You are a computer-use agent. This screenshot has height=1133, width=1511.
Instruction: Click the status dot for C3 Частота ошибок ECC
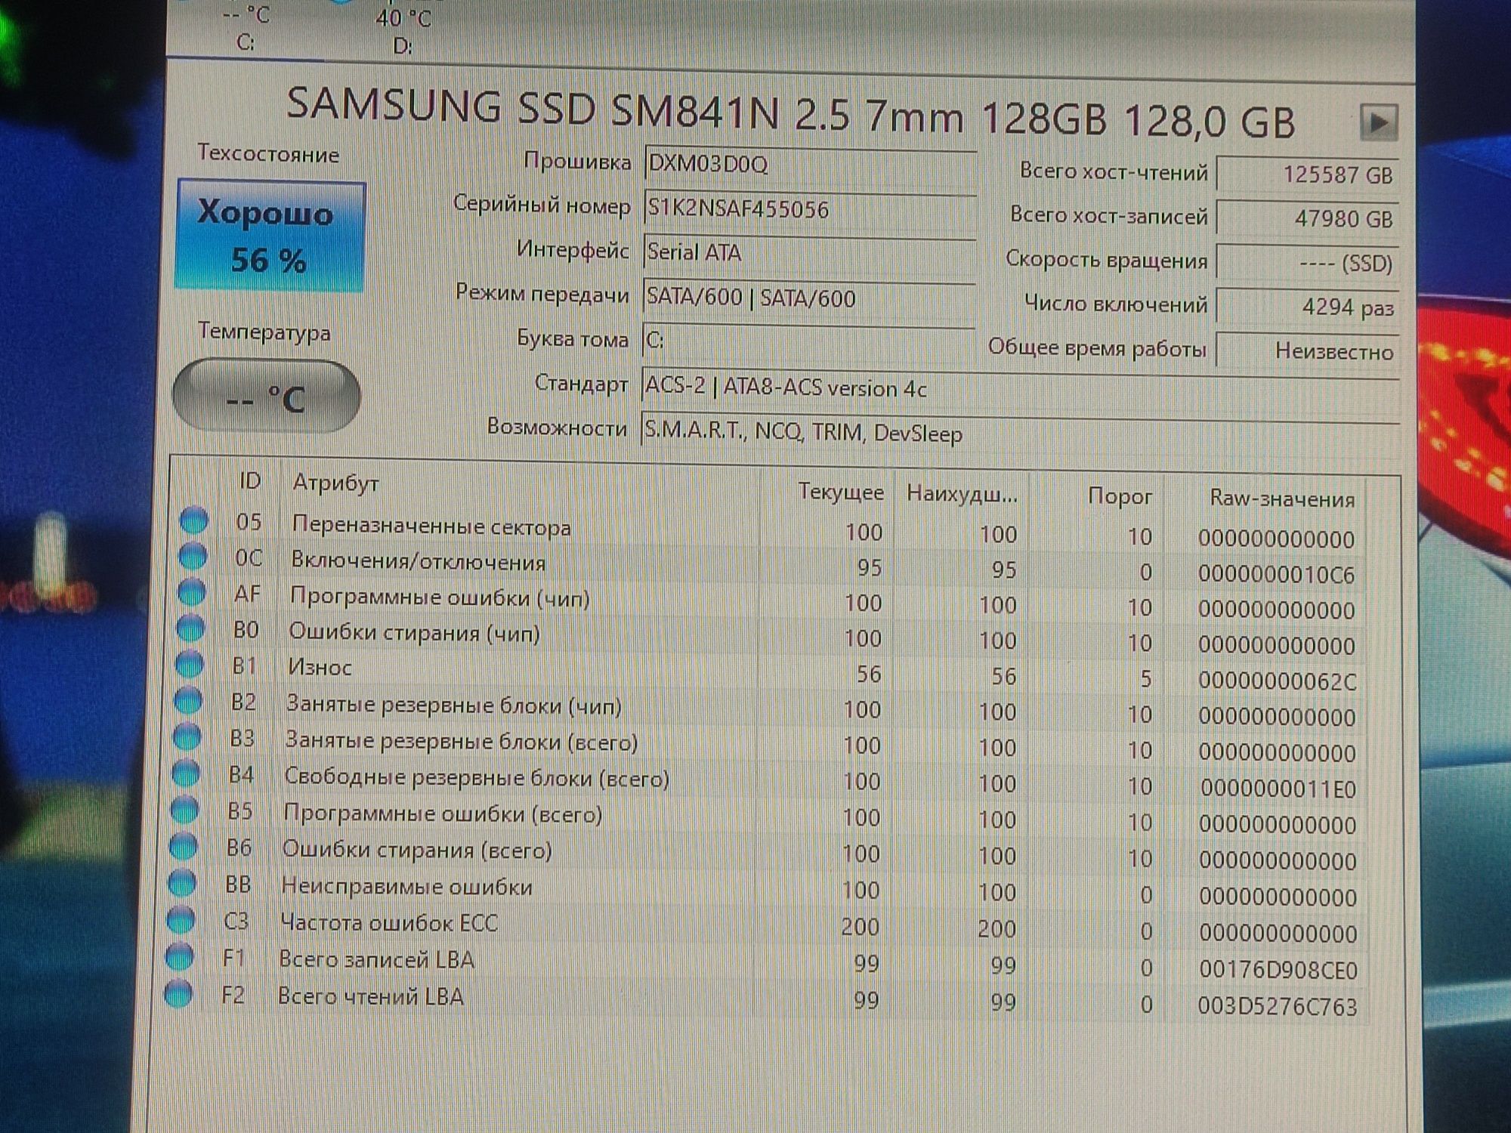[x=181, y=919]
